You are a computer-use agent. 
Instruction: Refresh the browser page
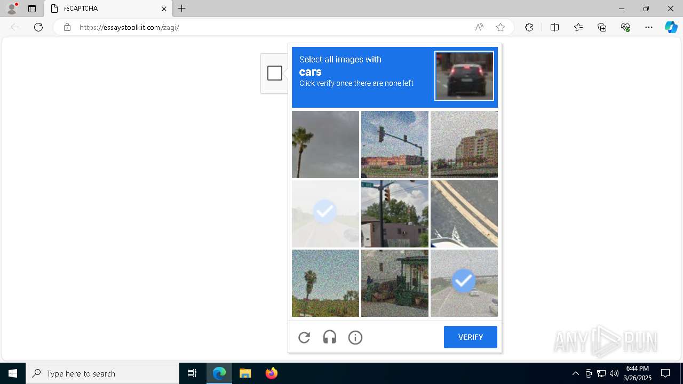pos(38,27)
